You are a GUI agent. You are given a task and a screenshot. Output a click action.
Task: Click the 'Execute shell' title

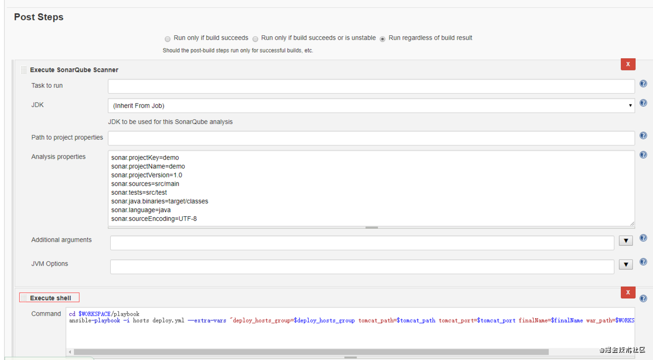51,298
